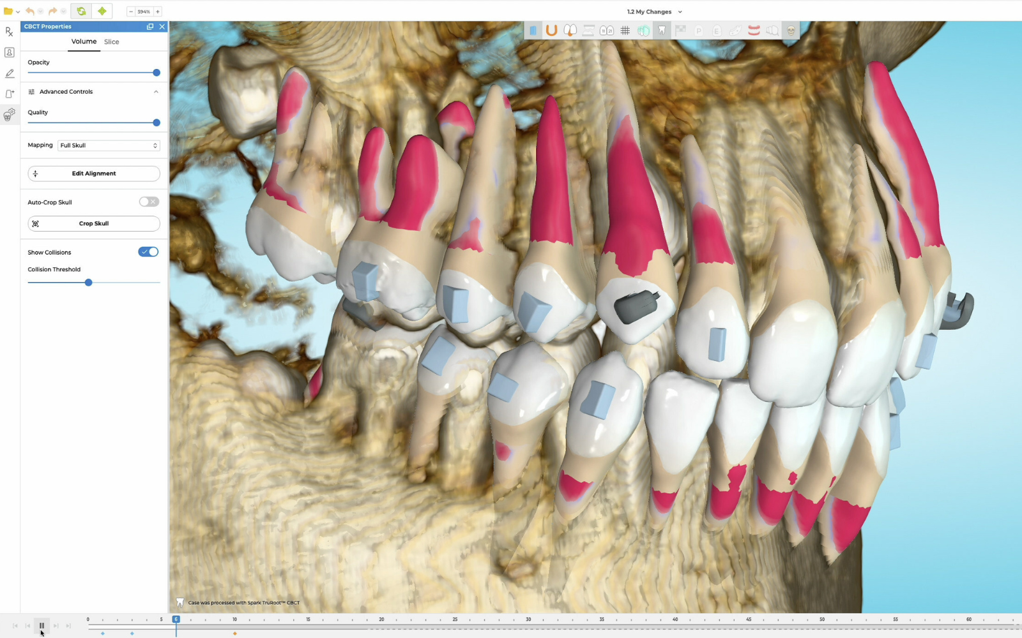Enable the Auto-Crop Skull toggle
The width and height of the screenshot is (1022, 638).
coord(148,202)
